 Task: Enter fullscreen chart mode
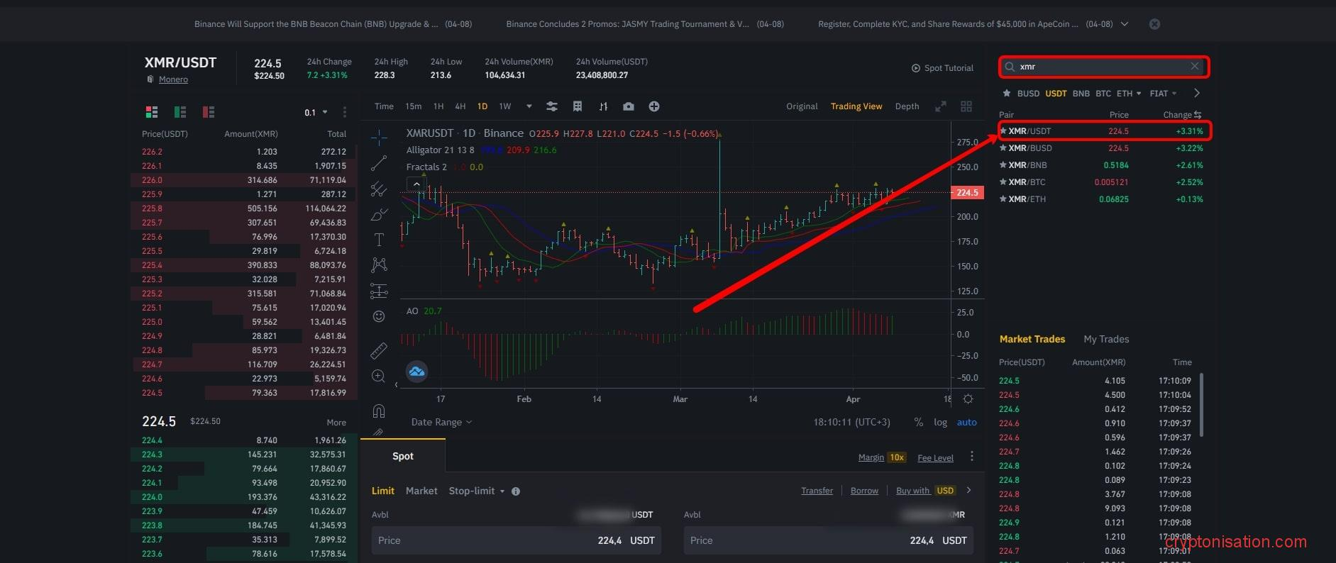940,106
